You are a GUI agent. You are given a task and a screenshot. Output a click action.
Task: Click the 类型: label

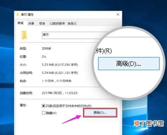tap(23, 48)
